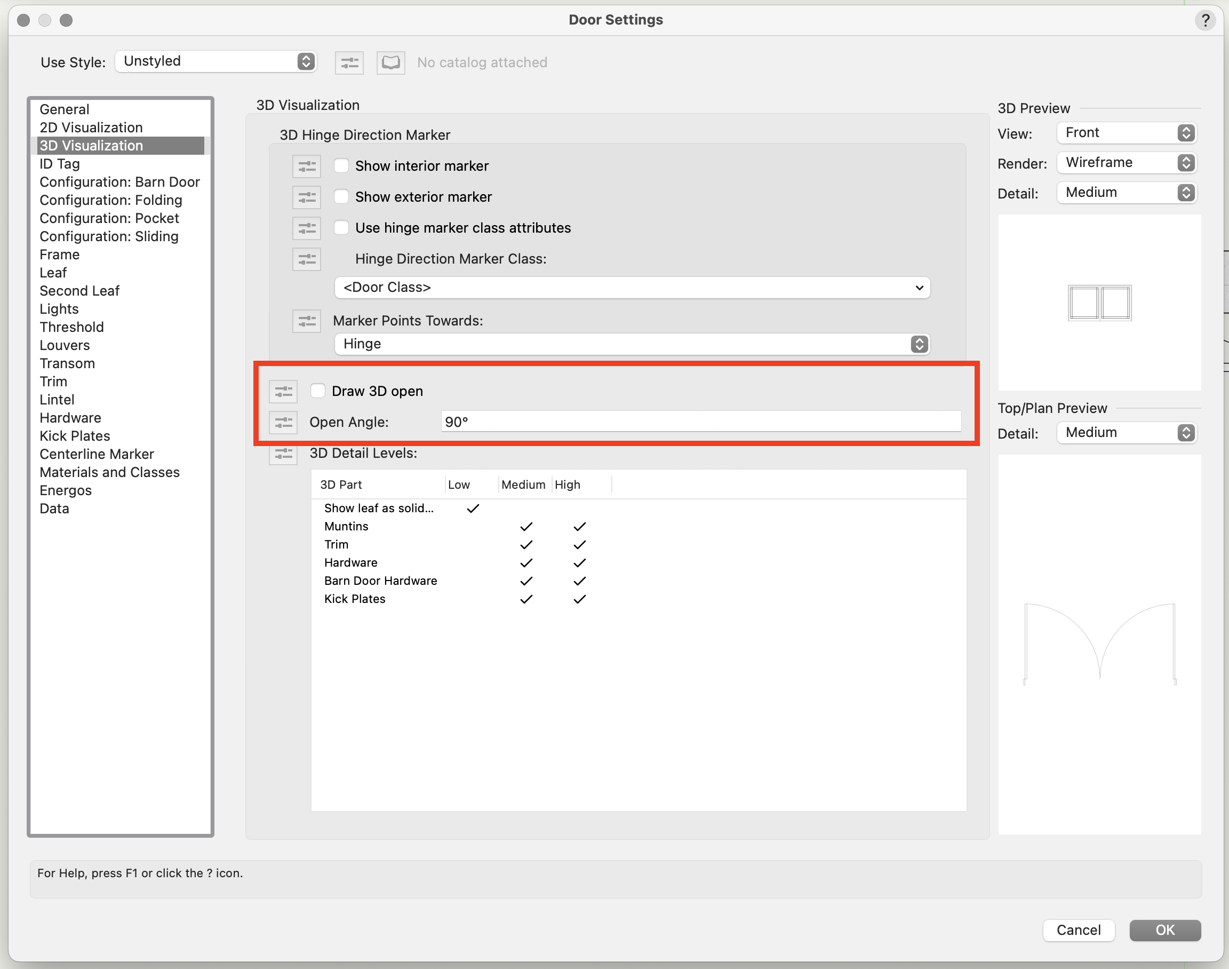
Task: Select 2D Visualization in the settings list
Action: [x=91, y=127]
